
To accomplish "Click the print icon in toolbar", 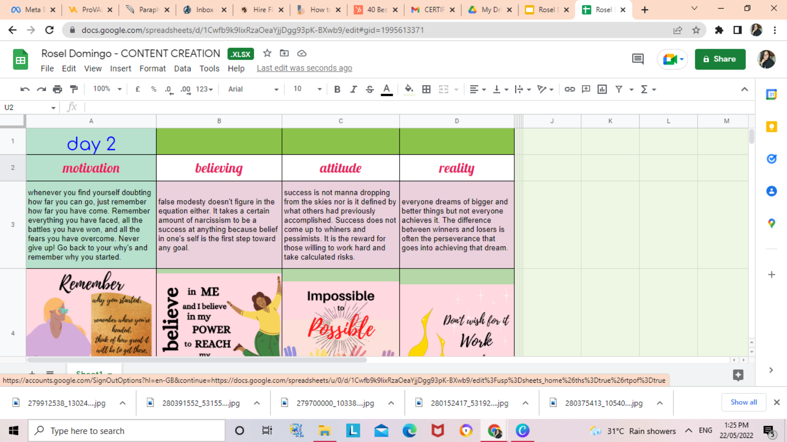I will coord(57,89).
